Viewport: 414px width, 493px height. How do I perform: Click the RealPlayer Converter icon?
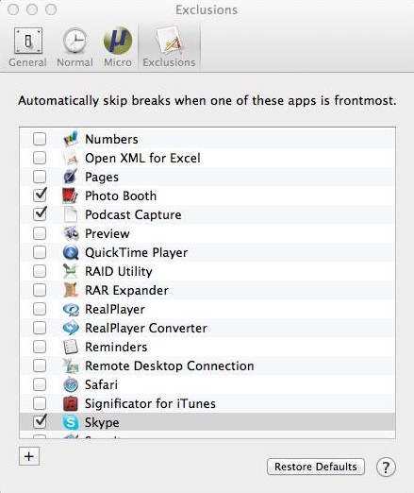click(x=71, y=328)
